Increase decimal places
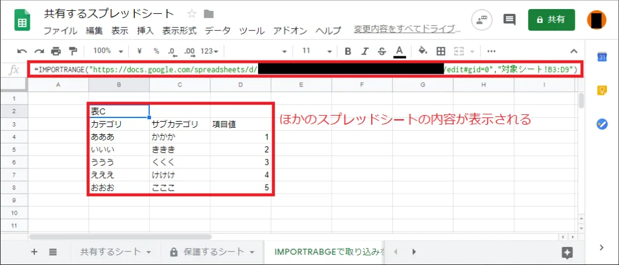 (x=190, y=51)
